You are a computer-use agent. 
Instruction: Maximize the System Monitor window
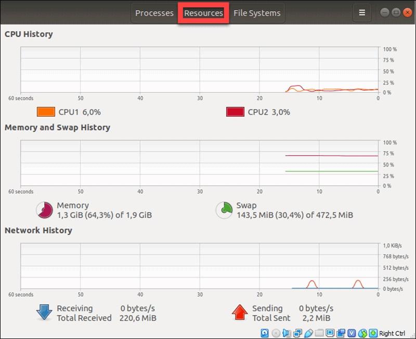coord(396,12)
